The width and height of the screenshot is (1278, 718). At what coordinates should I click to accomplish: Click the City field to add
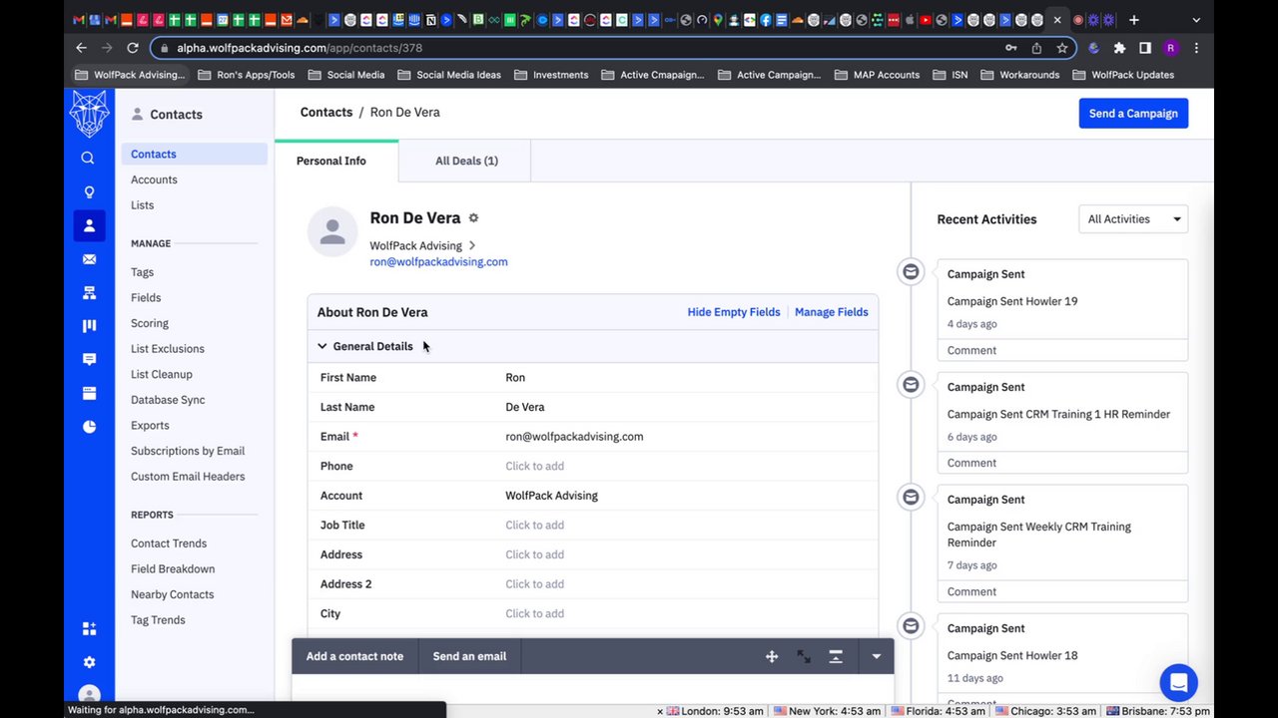534,613
